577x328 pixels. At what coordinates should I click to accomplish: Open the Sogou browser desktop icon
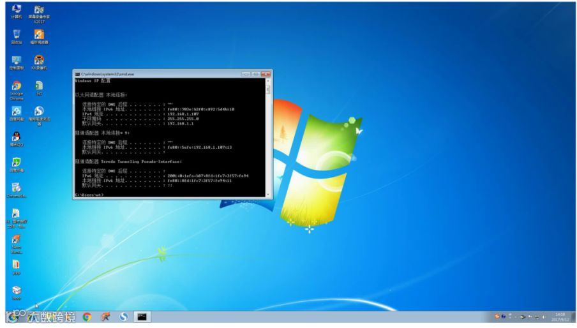point(39,116)
